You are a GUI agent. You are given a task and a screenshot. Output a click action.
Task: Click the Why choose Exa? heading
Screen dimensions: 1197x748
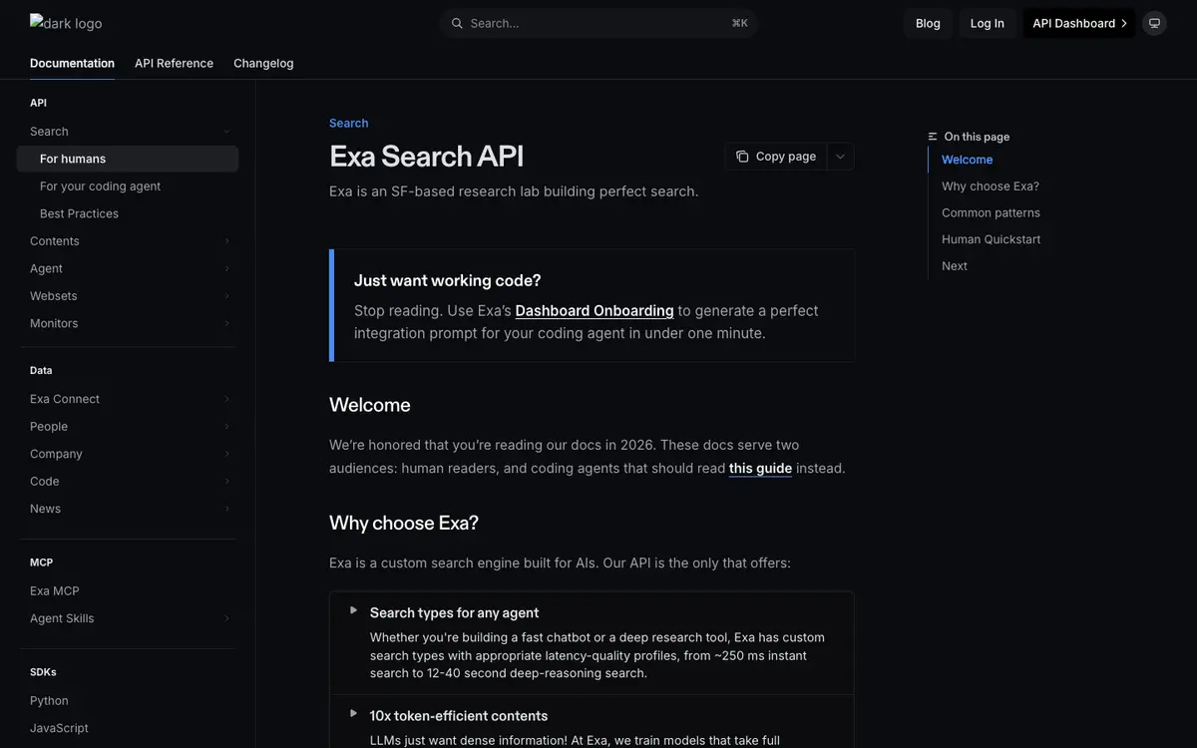click(404, 524)
